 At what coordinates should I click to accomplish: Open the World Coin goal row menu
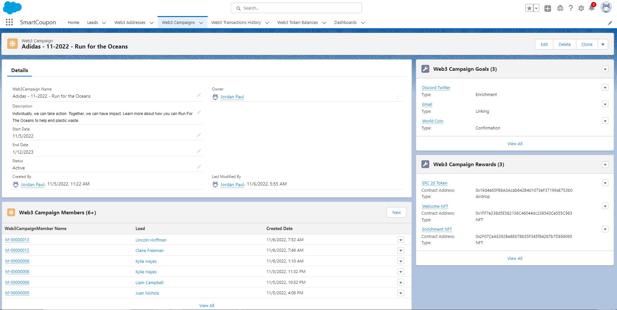click(x=605, y=121)
